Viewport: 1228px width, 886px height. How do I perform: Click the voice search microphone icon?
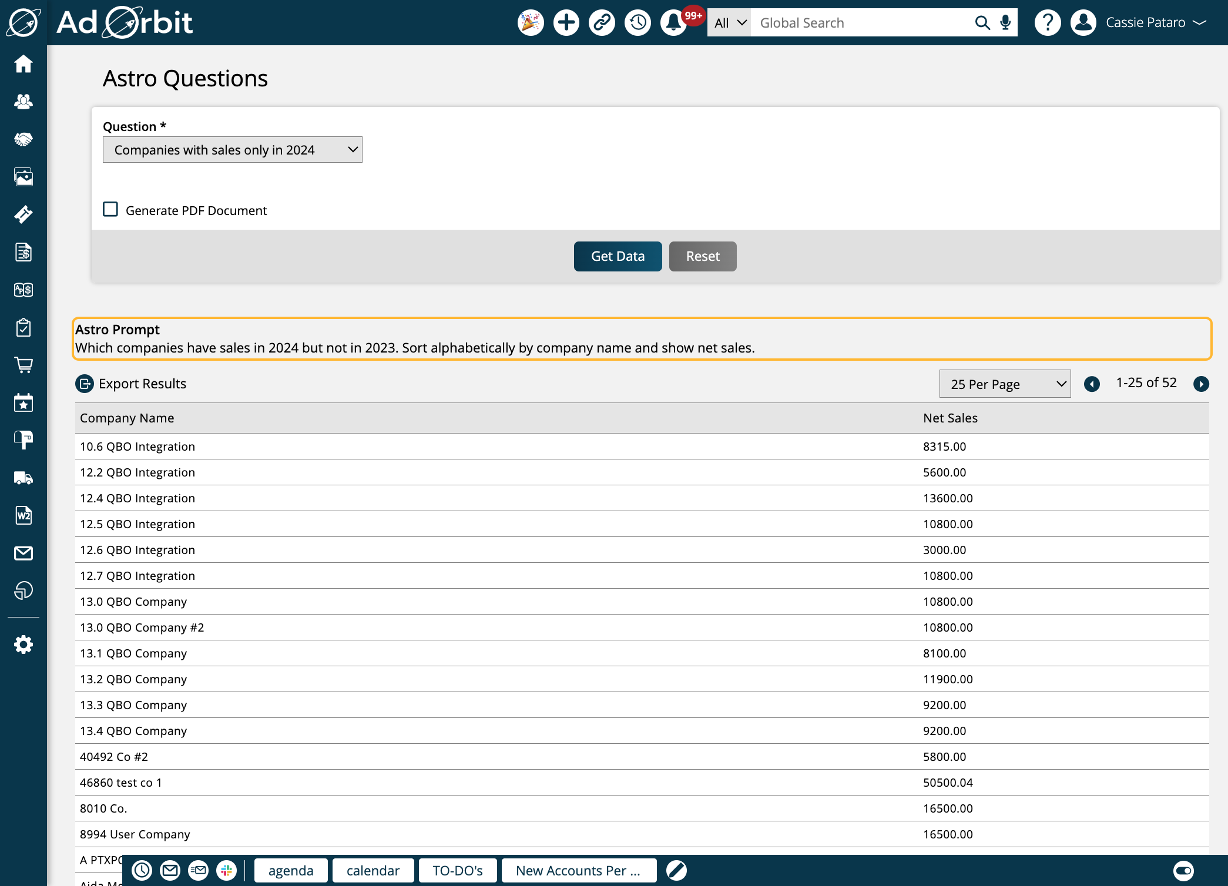point(1006,23)
